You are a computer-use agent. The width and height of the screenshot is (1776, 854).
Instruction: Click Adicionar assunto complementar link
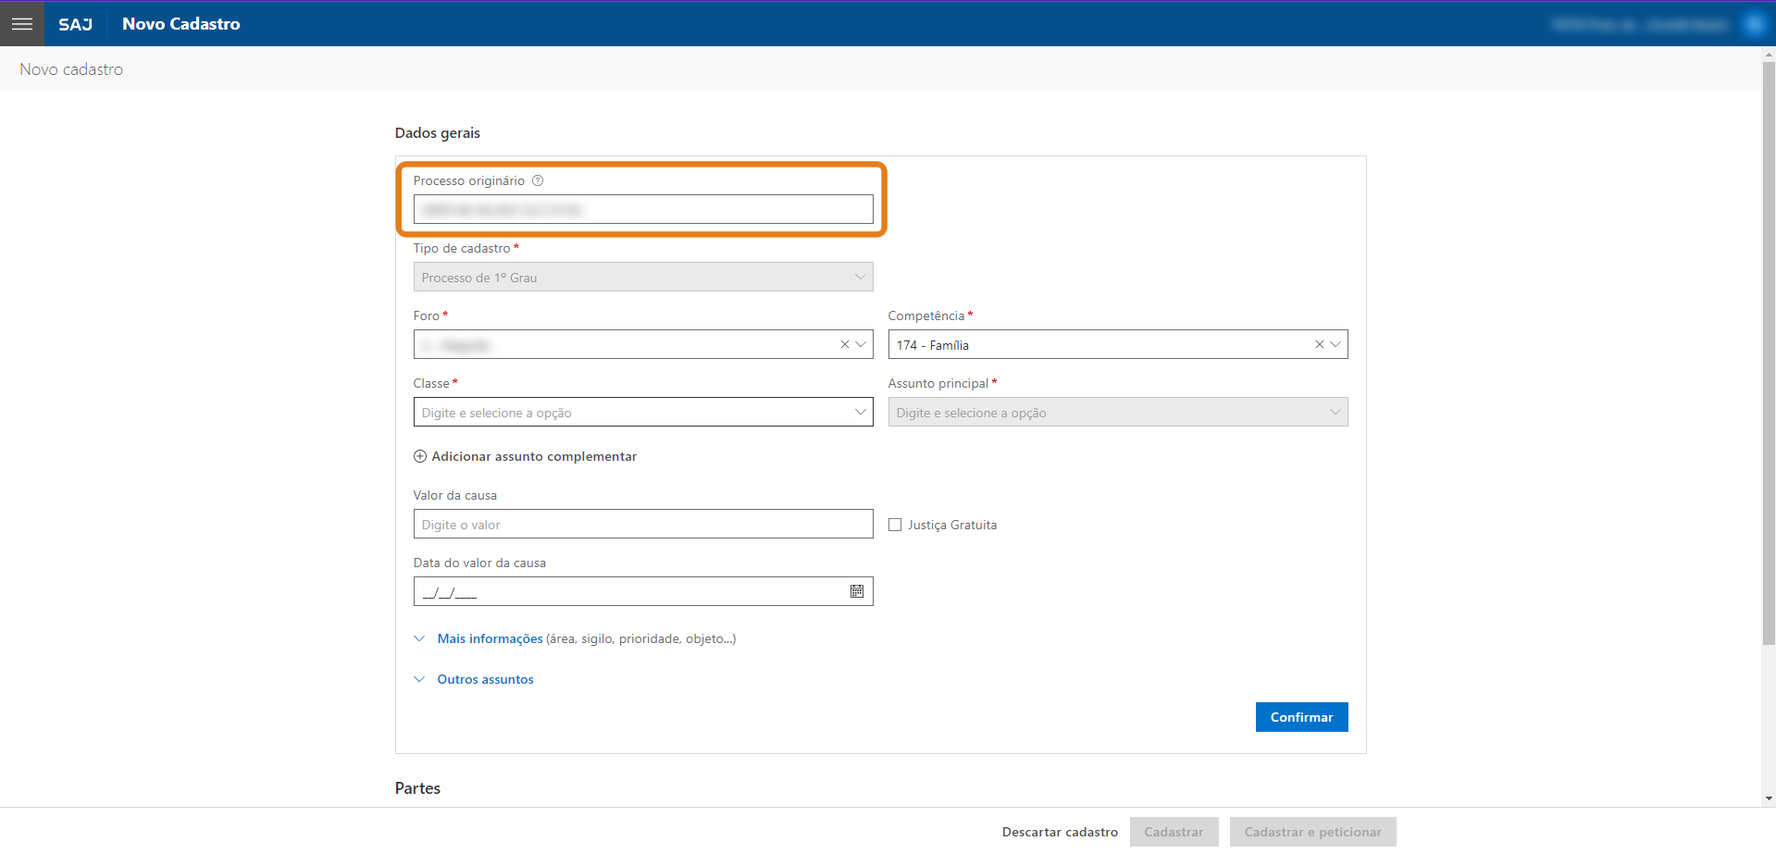534,456
